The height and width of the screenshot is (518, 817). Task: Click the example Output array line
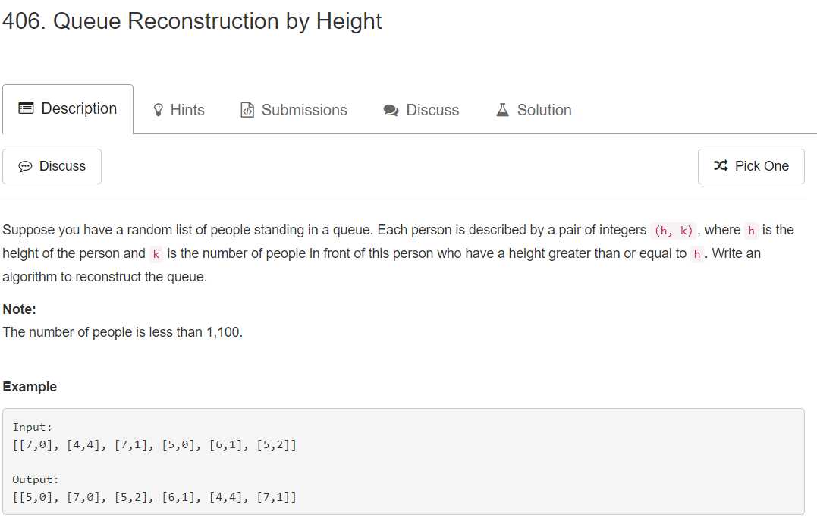click(155, 498)
